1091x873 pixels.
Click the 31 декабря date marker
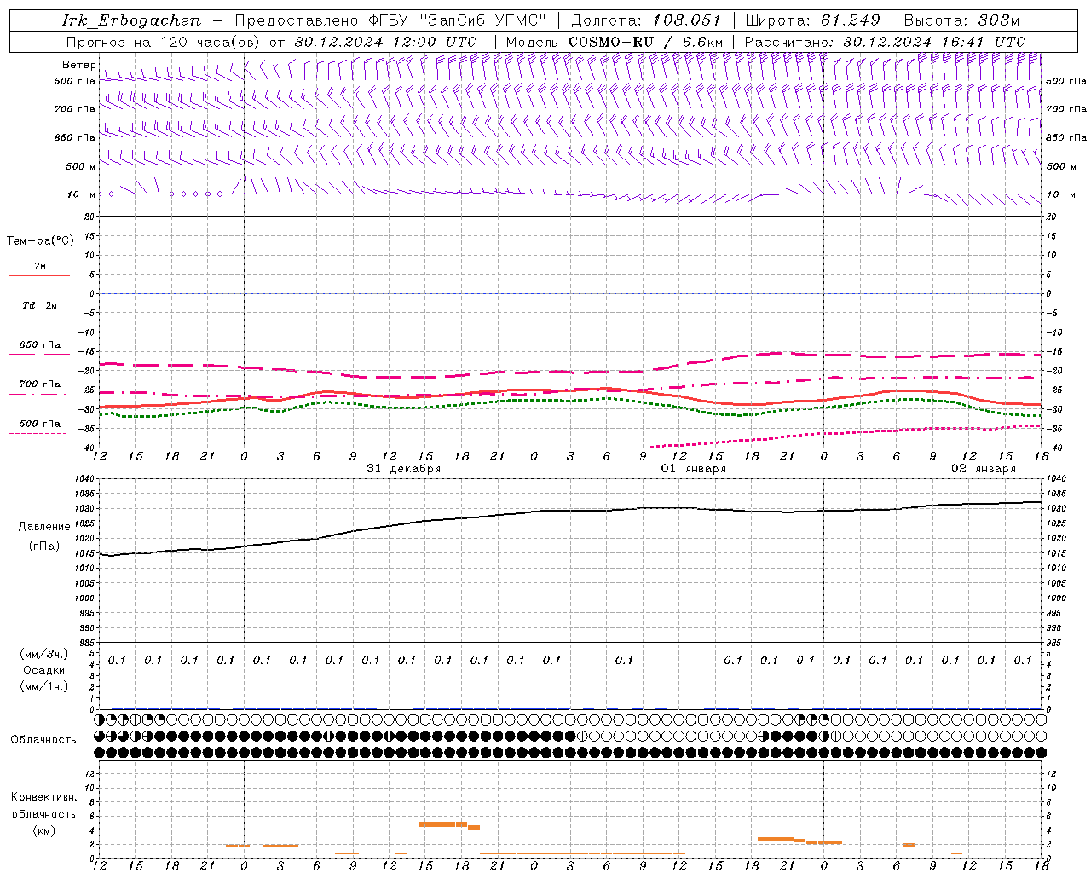point(404,469)
